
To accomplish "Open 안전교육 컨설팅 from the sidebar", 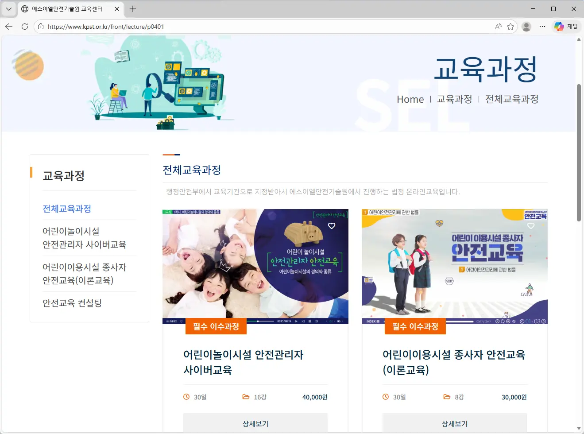I will point(72,303).
